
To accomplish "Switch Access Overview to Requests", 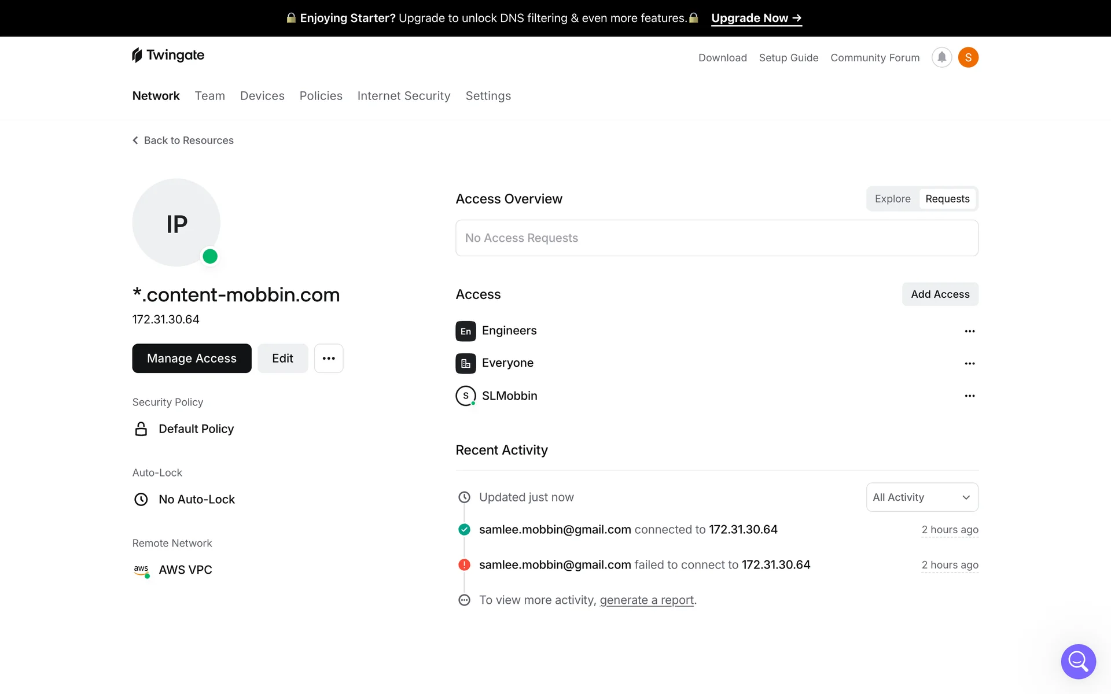I will (x=947, y=198).
